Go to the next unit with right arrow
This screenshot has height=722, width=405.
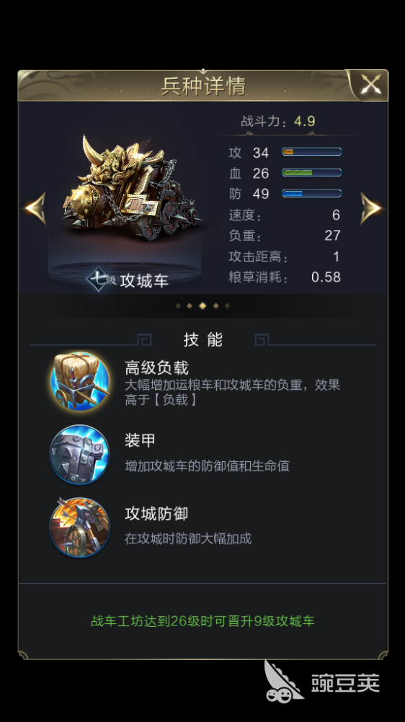pos(370,208)
